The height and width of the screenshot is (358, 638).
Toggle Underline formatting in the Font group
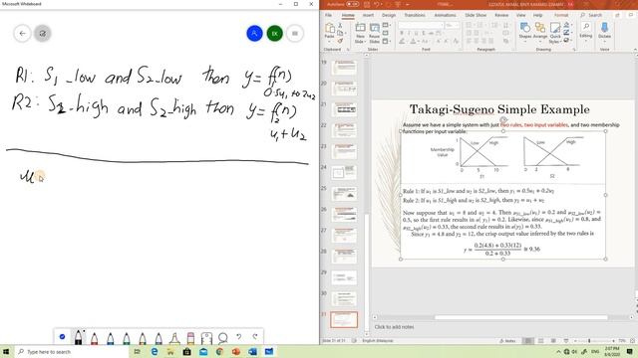tap(416, 33)
